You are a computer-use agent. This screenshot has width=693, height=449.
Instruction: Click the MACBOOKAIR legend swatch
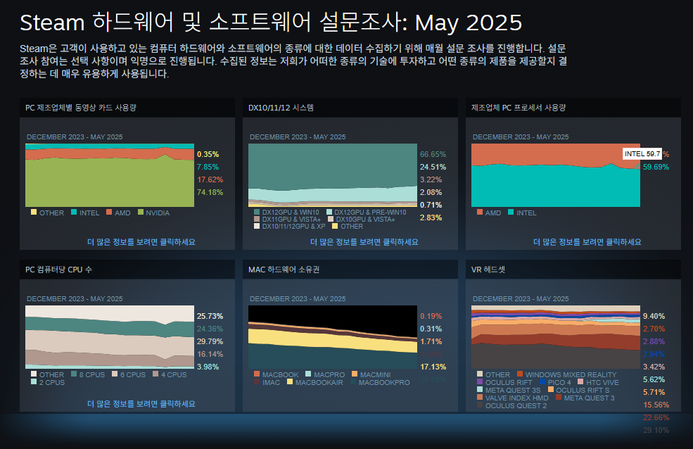point(290,382)
